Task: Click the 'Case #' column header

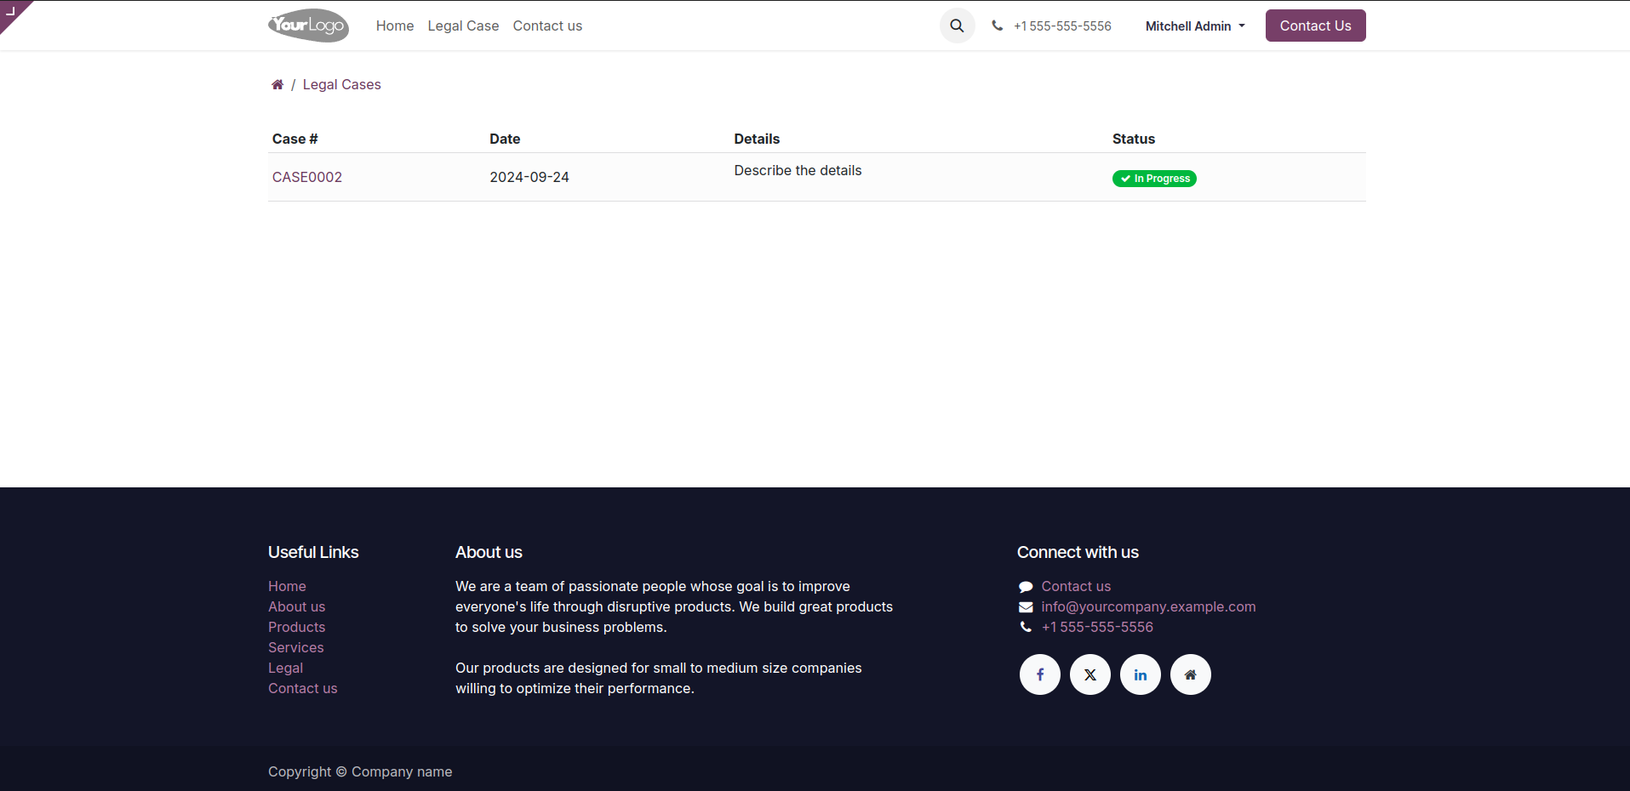Action: (x=295, y=139)
